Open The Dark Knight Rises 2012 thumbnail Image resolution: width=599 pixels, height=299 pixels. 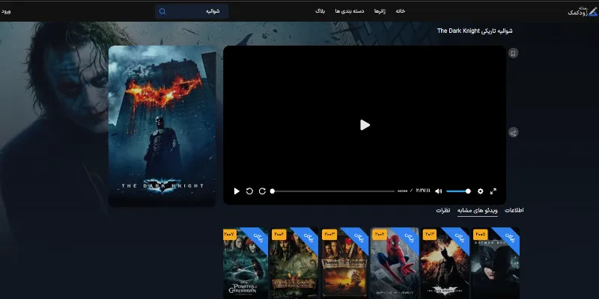click(x=445, y=263)
